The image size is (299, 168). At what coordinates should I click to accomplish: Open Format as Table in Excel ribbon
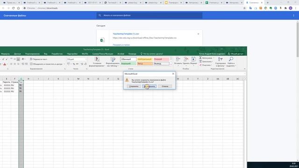(113, 62)
